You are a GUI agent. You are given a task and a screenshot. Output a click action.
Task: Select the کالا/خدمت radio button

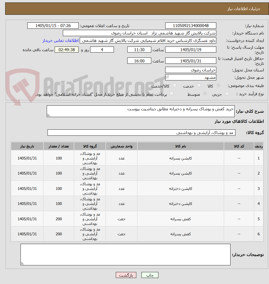(175, 85)
